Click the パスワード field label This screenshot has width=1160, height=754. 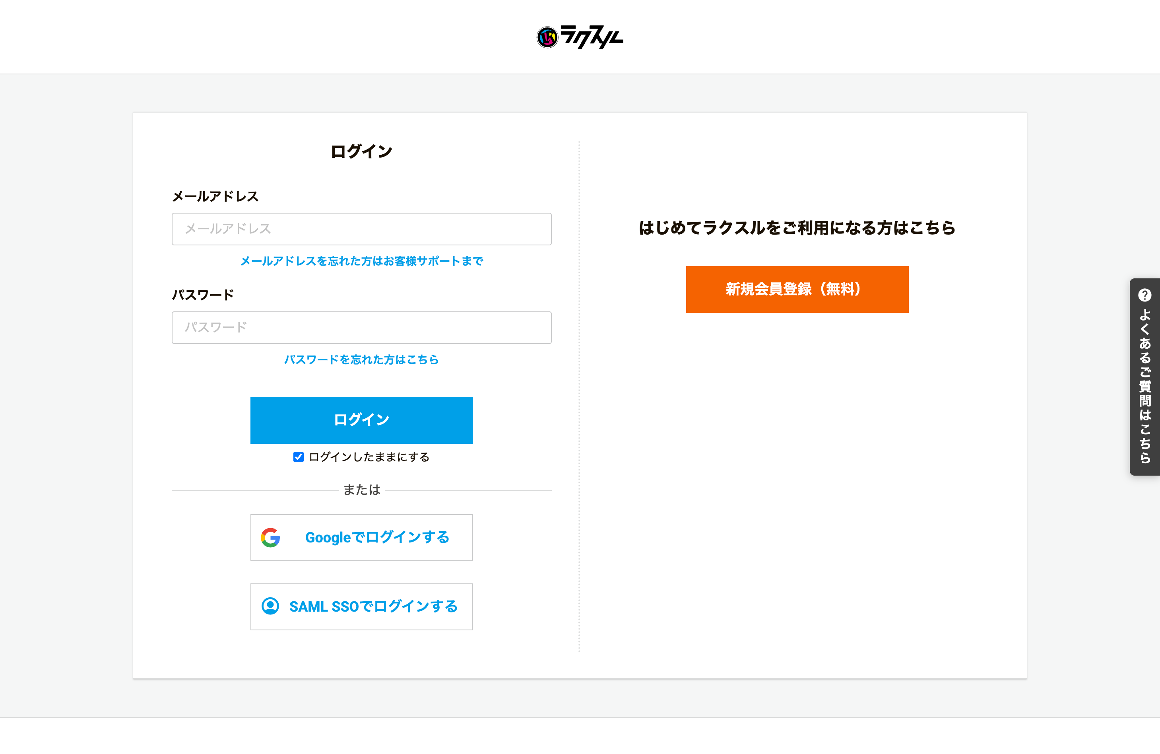point(203,295)
